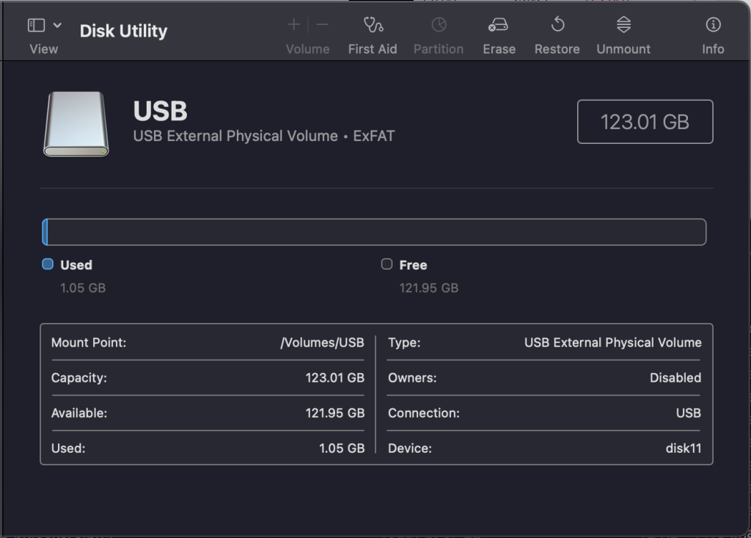This screenshot has height=538, width=751.
Task: Click the 123.01 GB capacity box
Action: pyautogui.click(x=645, y=122)
